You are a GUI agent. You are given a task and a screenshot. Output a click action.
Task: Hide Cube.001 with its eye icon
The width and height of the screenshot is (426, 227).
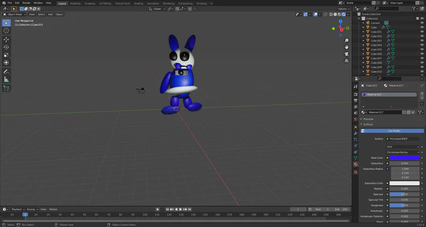coord(422,32)
